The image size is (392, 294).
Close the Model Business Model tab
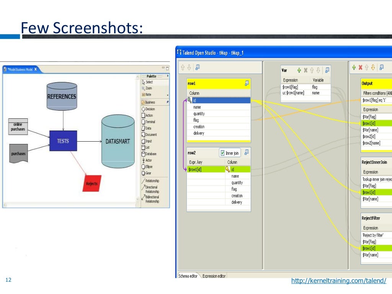point(36,69)
